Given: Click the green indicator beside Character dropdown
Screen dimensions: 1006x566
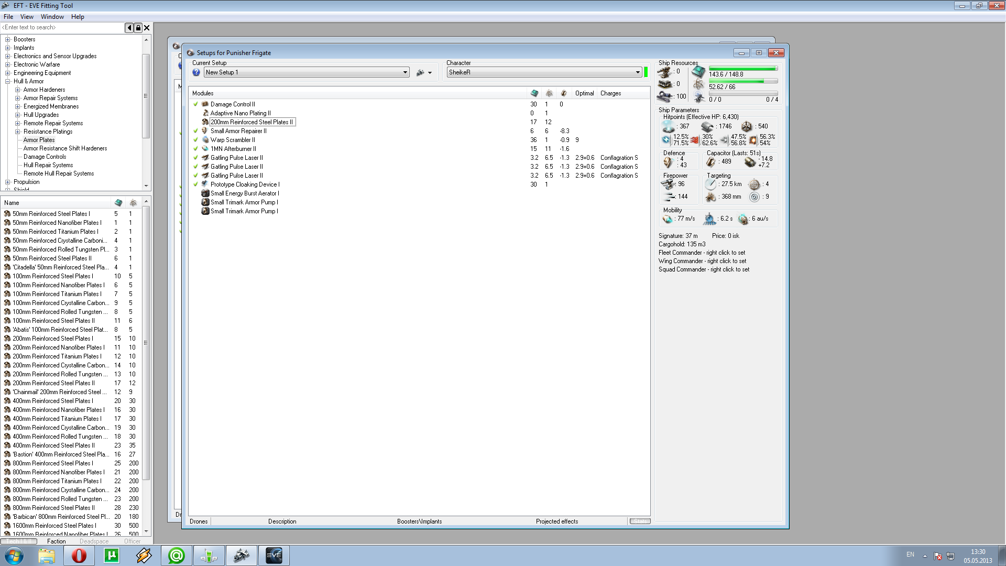Looking at the screenshot, I should [x=646, y=72].
